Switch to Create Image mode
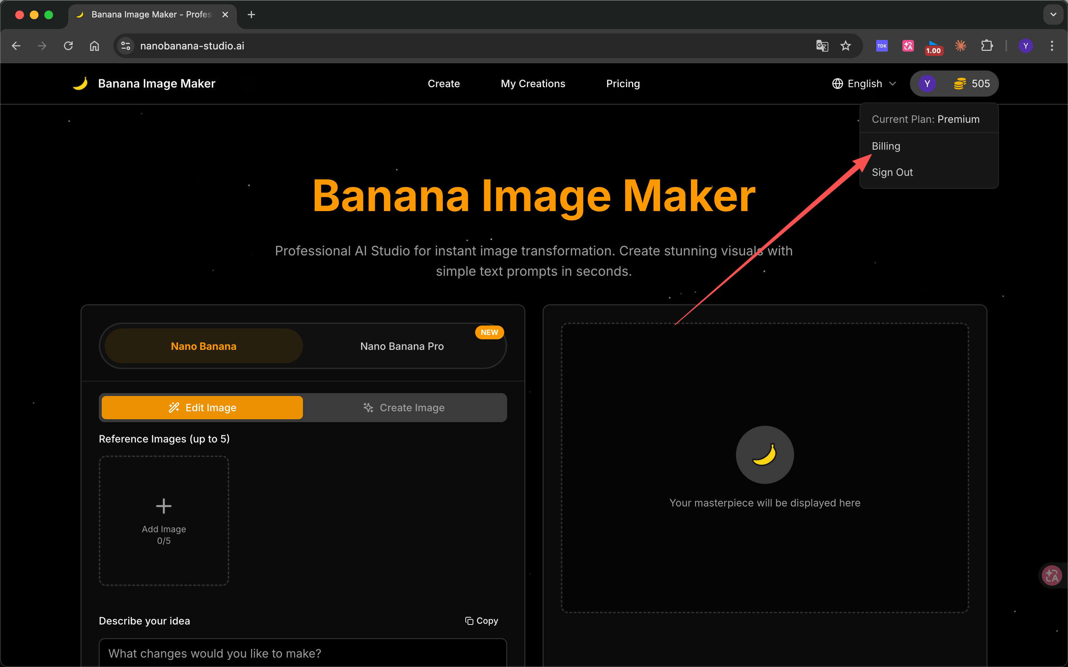The height and width of the screenshot is (667, 1068). pos(404,408)
